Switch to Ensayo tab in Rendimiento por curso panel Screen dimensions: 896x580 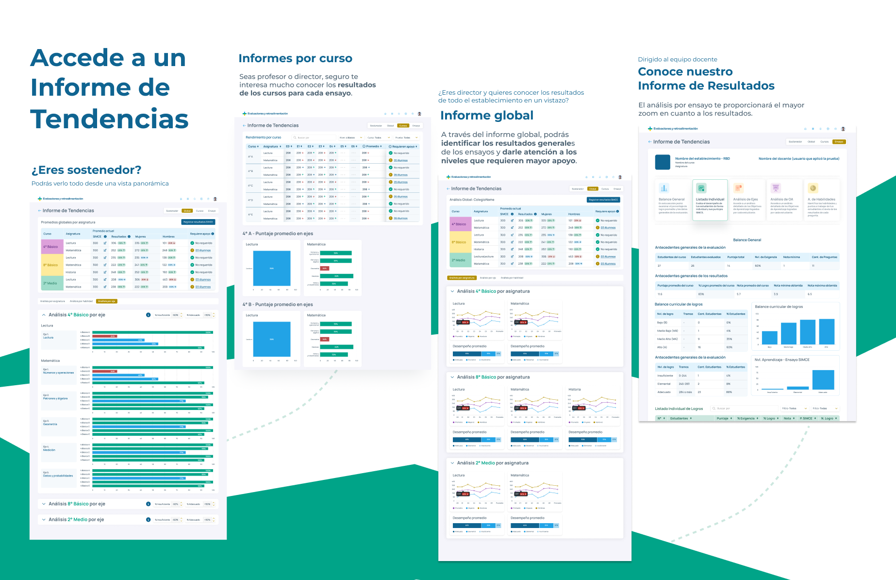[x=416, y=125]
